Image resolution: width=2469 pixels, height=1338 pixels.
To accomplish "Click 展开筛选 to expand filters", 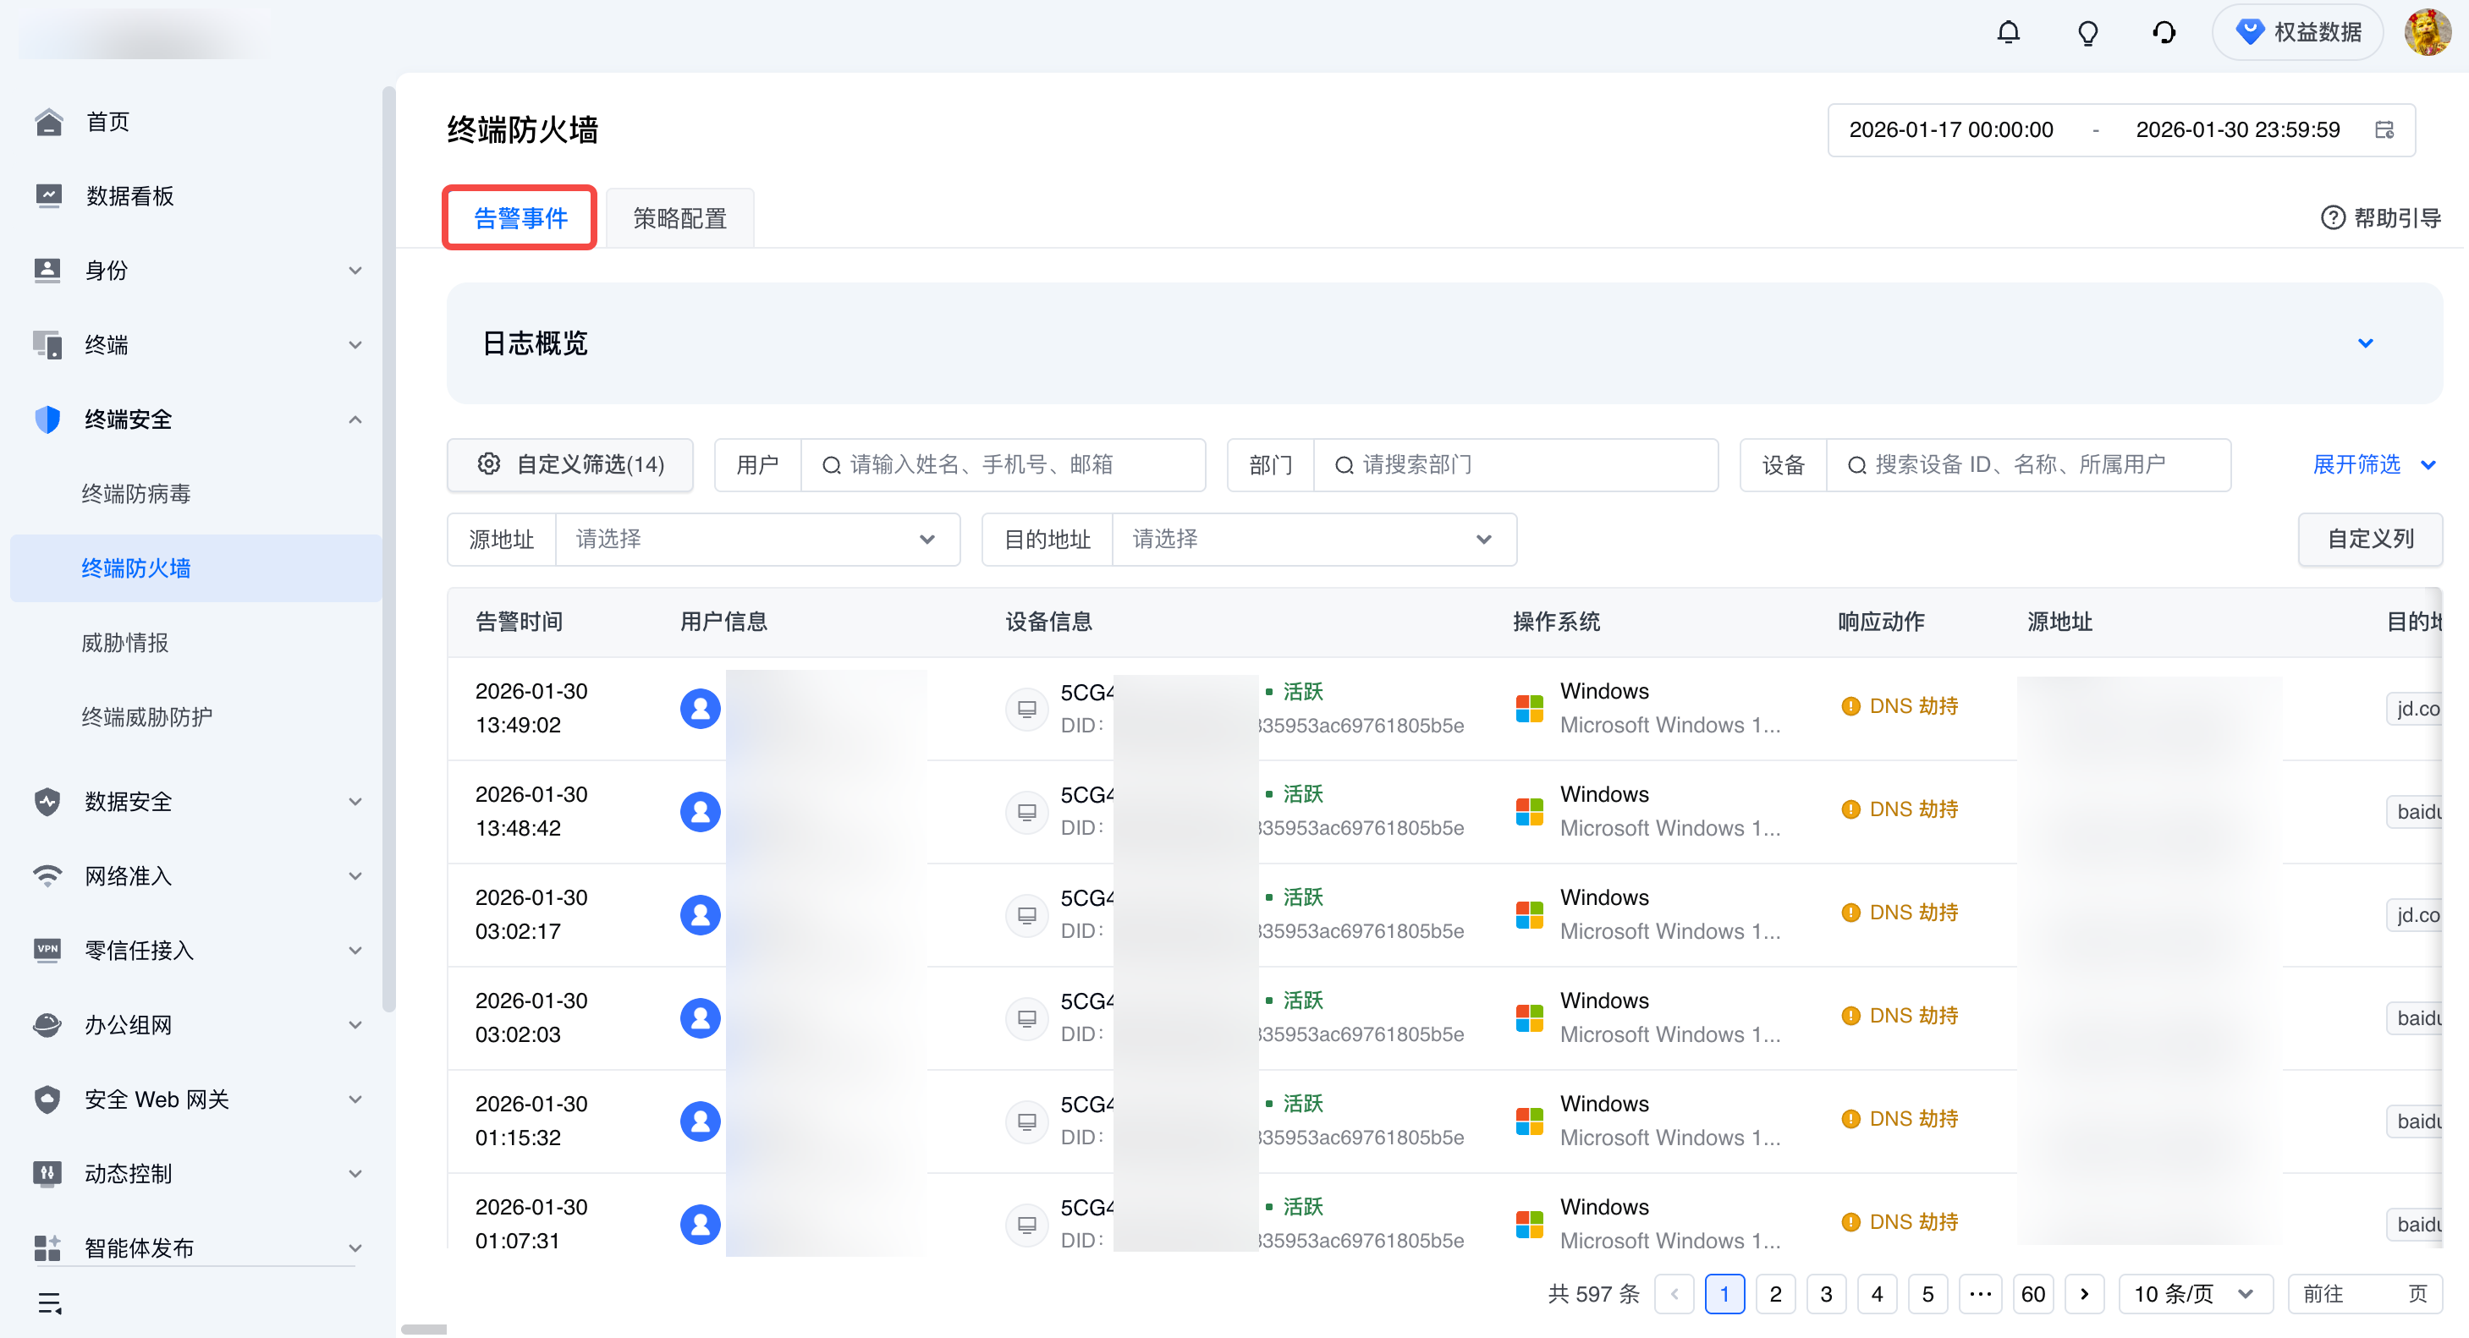I will tap(2373, 464).
